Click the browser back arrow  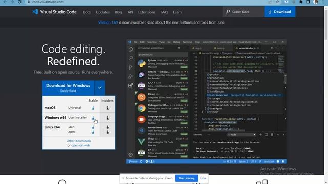5,2
